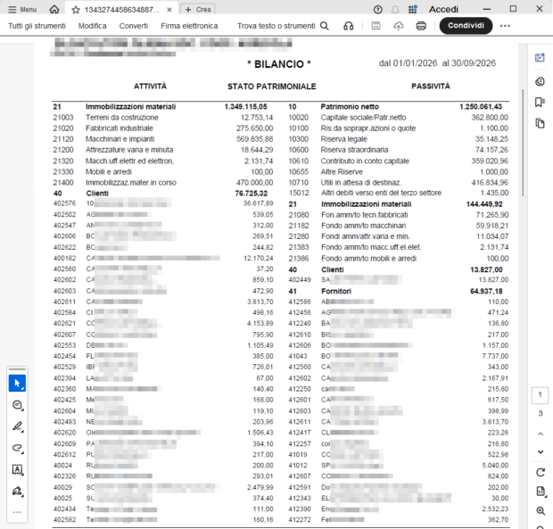
Task: Open the AI assistant panel icon
Action: click(x=540, y=58)
